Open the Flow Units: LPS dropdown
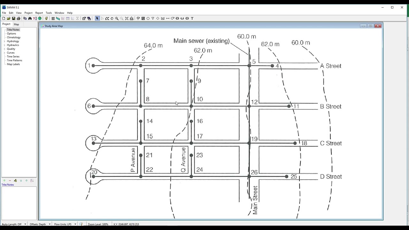Viewport: 409px width, 230px height. pos(75,224)
